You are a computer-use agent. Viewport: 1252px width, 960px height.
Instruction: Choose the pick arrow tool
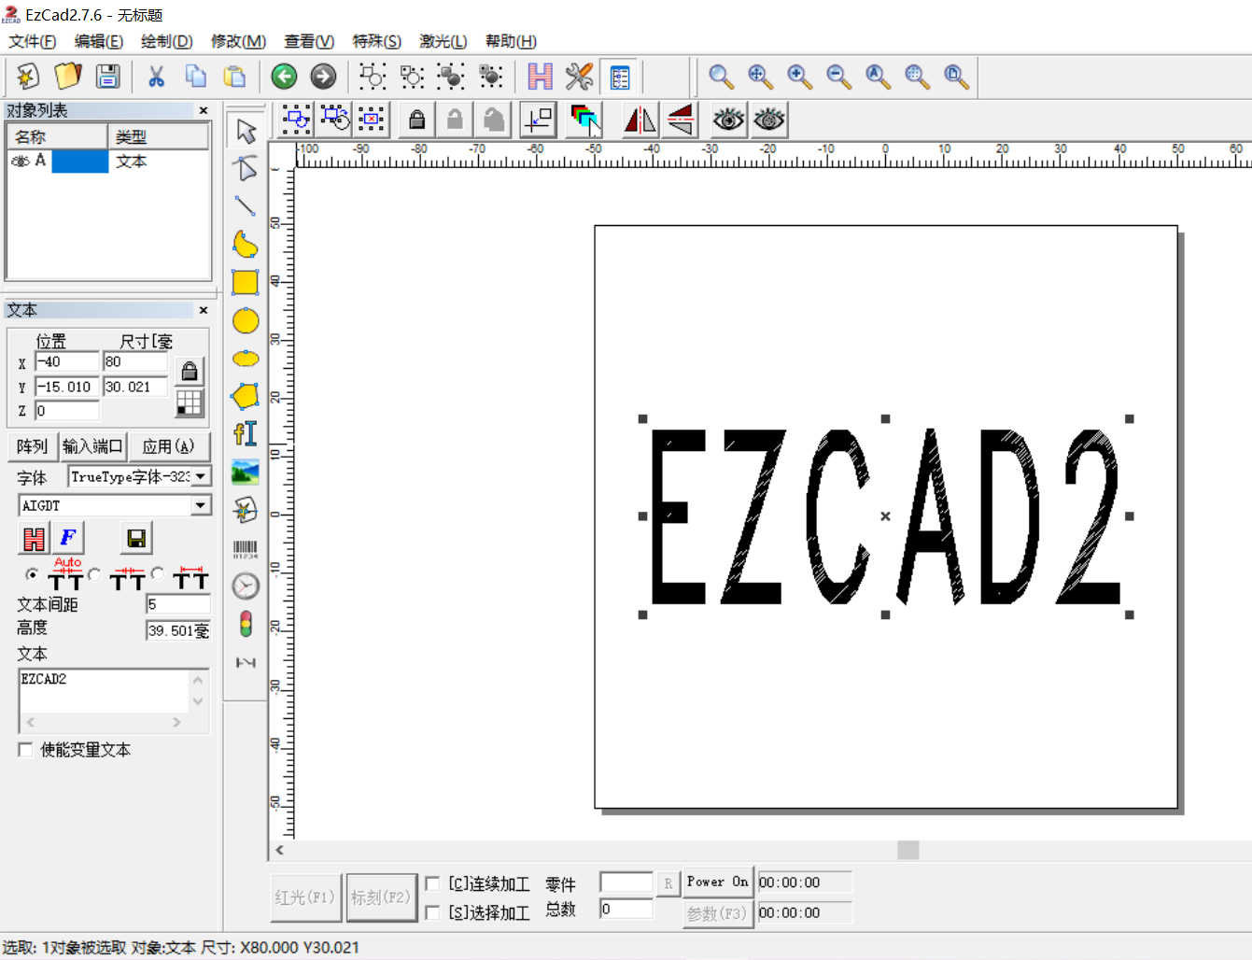(x=246, y=131)
